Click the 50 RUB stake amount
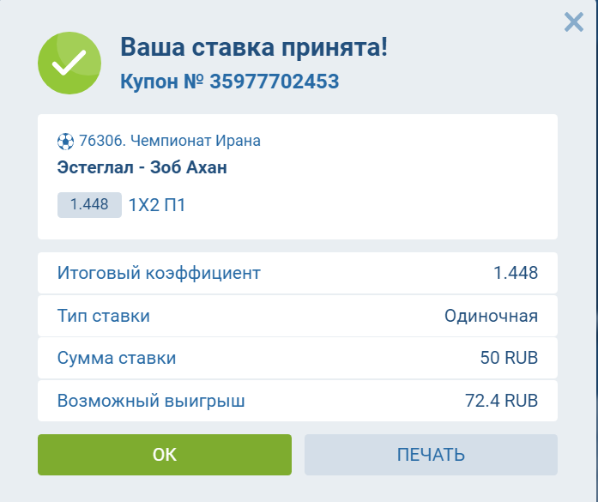Screen dimensions: 598x502 click(x=509, y=358)
